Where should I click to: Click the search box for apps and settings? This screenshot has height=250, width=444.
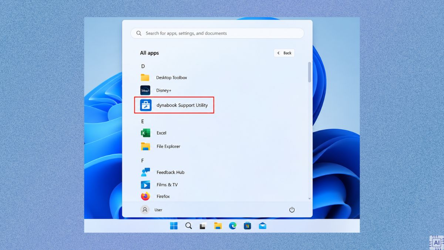click(217, 33)
